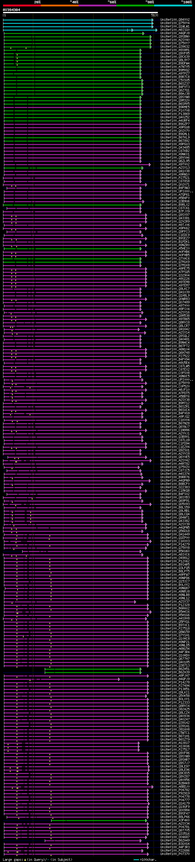
Task: Select hit label UniRef100_Q32904
Action: tap(175, 275)
